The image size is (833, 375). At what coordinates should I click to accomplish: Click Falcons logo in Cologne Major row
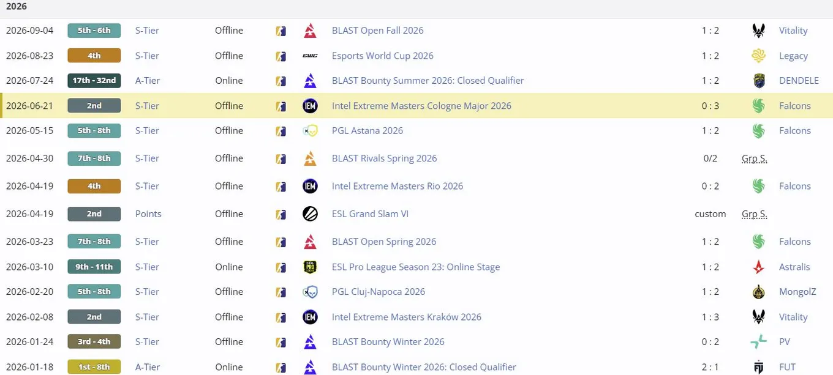tap(759, 106)
